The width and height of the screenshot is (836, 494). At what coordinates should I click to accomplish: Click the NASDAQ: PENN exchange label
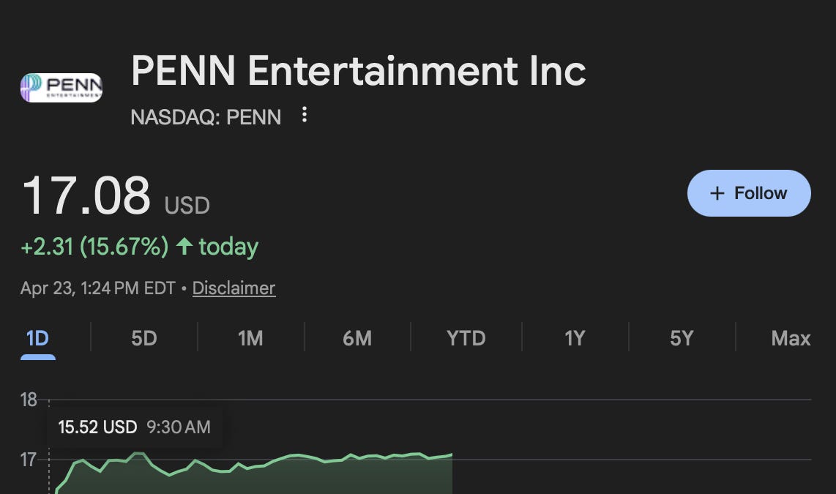(205, 116)
